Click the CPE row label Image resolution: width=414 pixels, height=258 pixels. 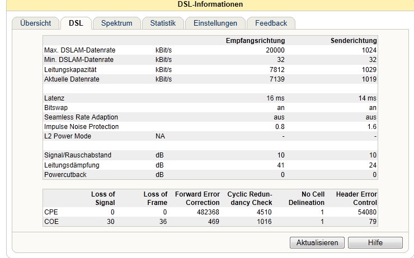click(51, 212)
